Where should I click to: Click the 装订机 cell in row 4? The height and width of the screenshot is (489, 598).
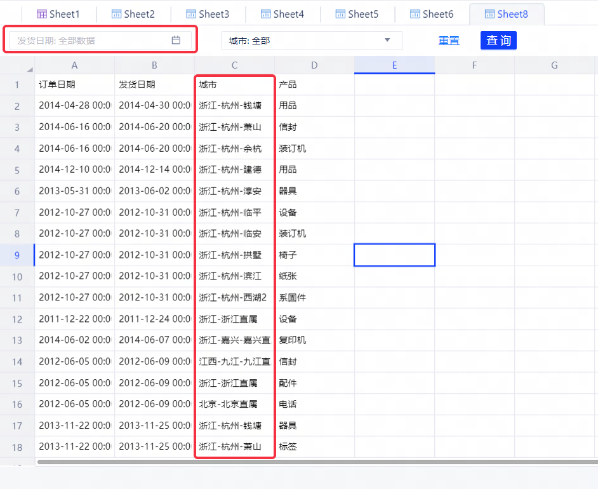tap(314, 149)
